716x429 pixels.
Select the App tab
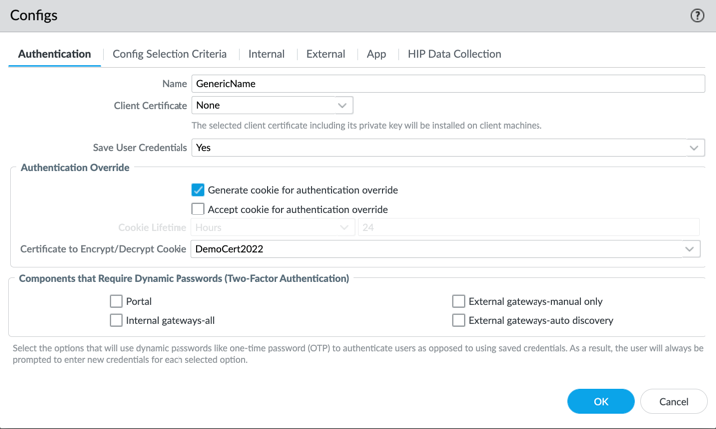pyautogui.click(x=376, y=54)
